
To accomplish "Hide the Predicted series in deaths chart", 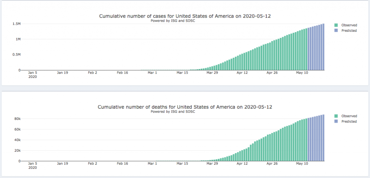I will tap(349, 121).
